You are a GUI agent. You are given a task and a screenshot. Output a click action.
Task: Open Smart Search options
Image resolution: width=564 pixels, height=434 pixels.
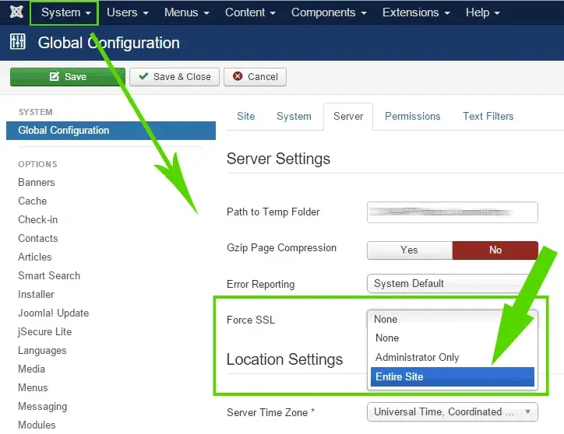coord(49,276)
